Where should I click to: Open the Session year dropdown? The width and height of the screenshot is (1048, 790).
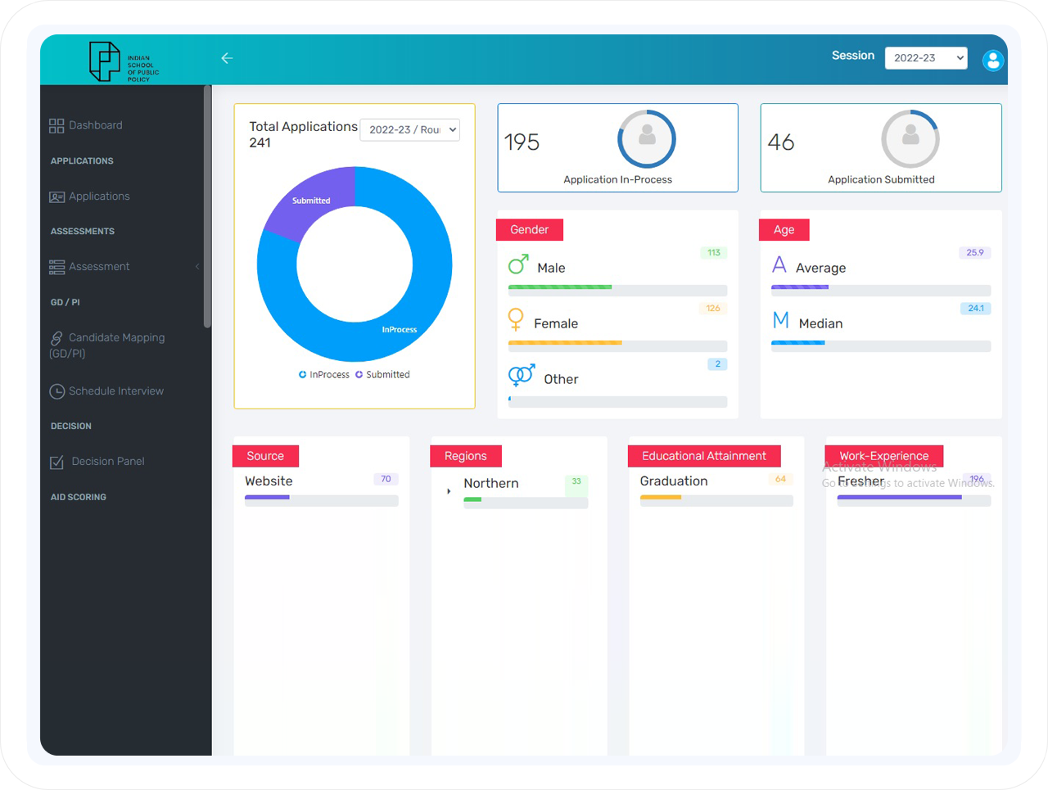[x=925, y=58]
